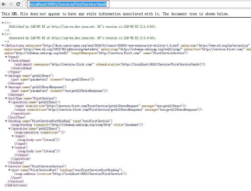Click soap:body literal under output

tap(39, 151)
